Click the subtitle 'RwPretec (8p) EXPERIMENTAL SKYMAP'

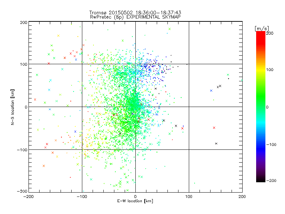(135, 17)
